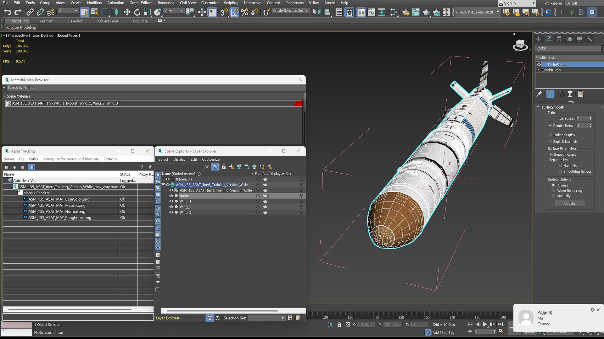Screen dimensions: 604x339
Task: Switch to the Freeform ribbon tab
Action: (46, 21)
